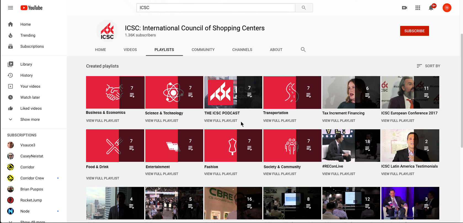Open Trending in the sidebar
Image resolution: width=463 pixels, height=223 pixels.
(33, 35)
